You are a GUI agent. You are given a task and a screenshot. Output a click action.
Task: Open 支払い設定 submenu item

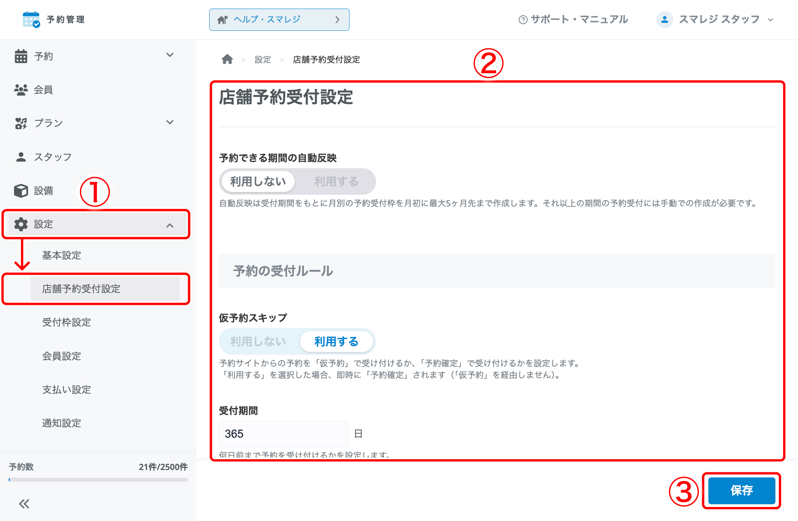coord(67,390)
